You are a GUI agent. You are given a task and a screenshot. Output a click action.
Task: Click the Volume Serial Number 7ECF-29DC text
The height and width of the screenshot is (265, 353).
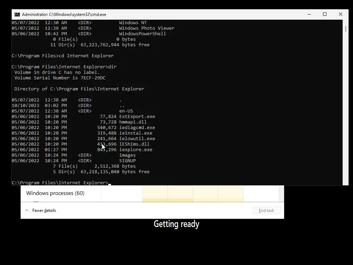point(60,78)
